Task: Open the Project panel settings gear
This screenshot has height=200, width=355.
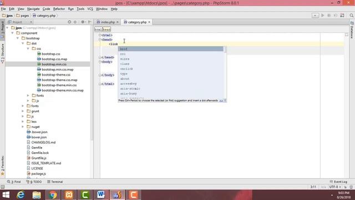Action: [x=83, y=22]
